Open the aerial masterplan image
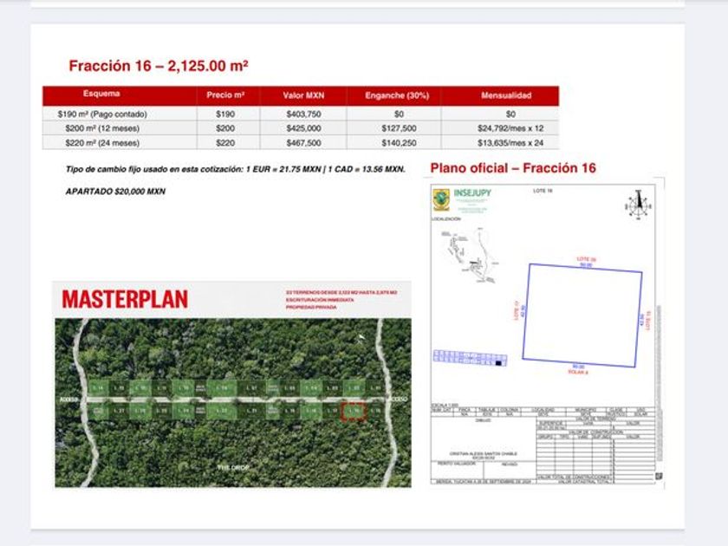This screenshot has height=546, width=728. (233, 402)
